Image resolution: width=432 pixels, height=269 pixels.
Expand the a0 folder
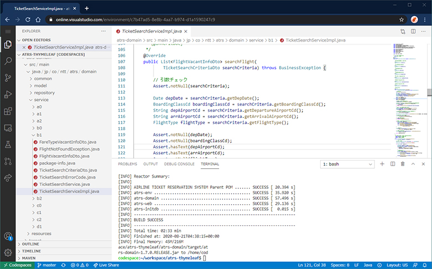coord(39,107)
